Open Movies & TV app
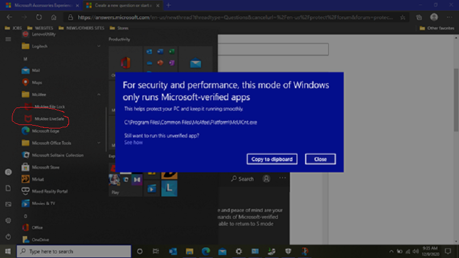 coord(38,203)
